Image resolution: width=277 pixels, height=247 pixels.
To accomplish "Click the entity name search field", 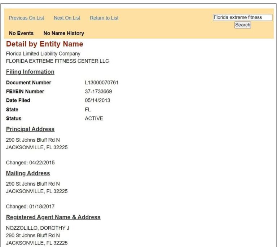I will [242, 17].
